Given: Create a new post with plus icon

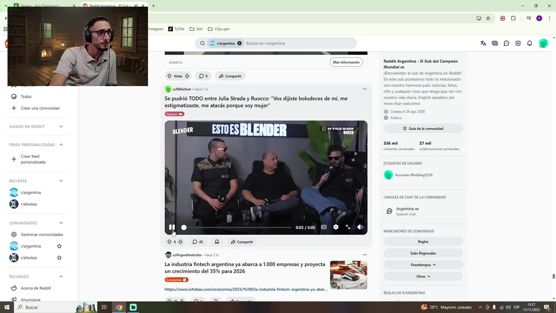Looking at the screenshot, I should tap(518, 43).
